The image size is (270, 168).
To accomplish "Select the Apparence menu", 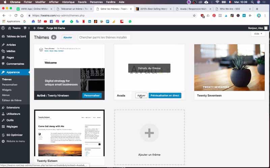I will (x=15, y=72).
